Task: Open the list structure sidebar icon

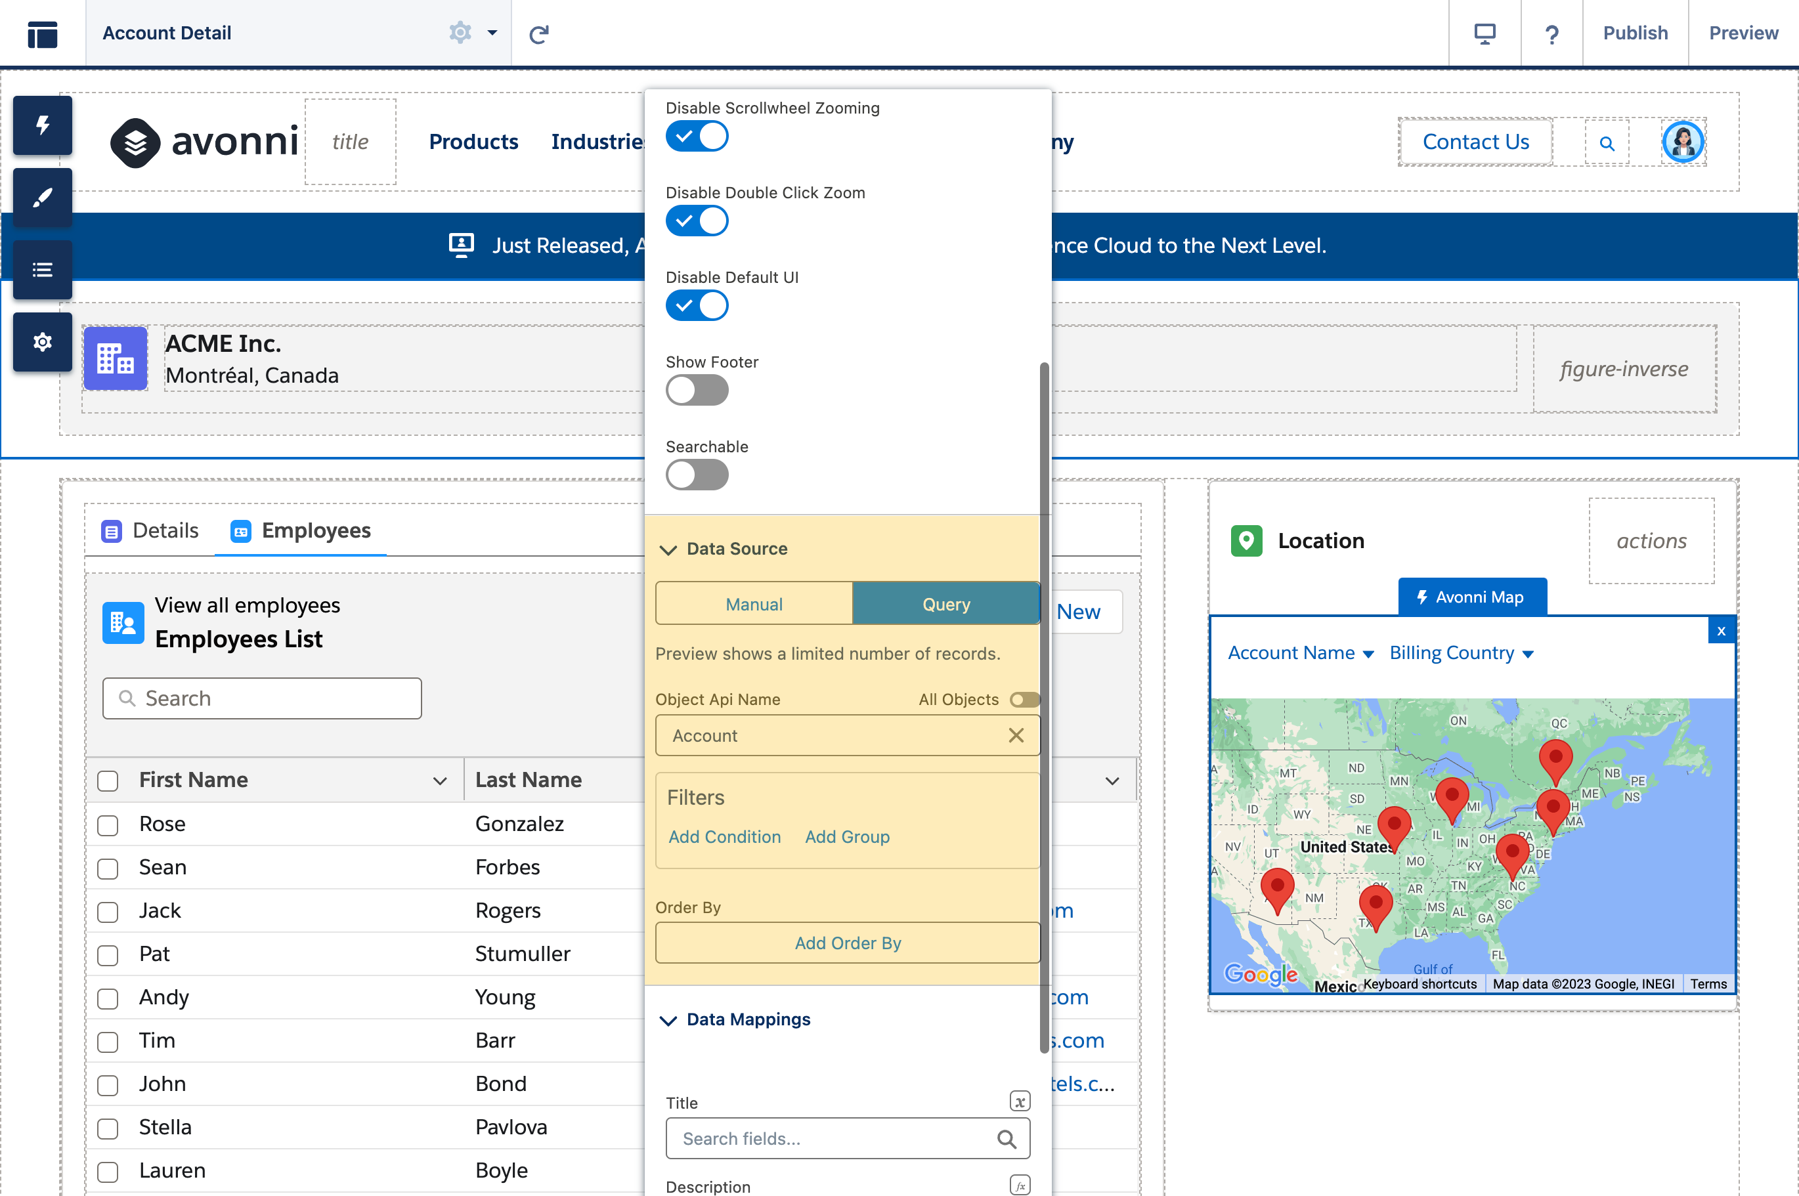Action: point(43,270)
